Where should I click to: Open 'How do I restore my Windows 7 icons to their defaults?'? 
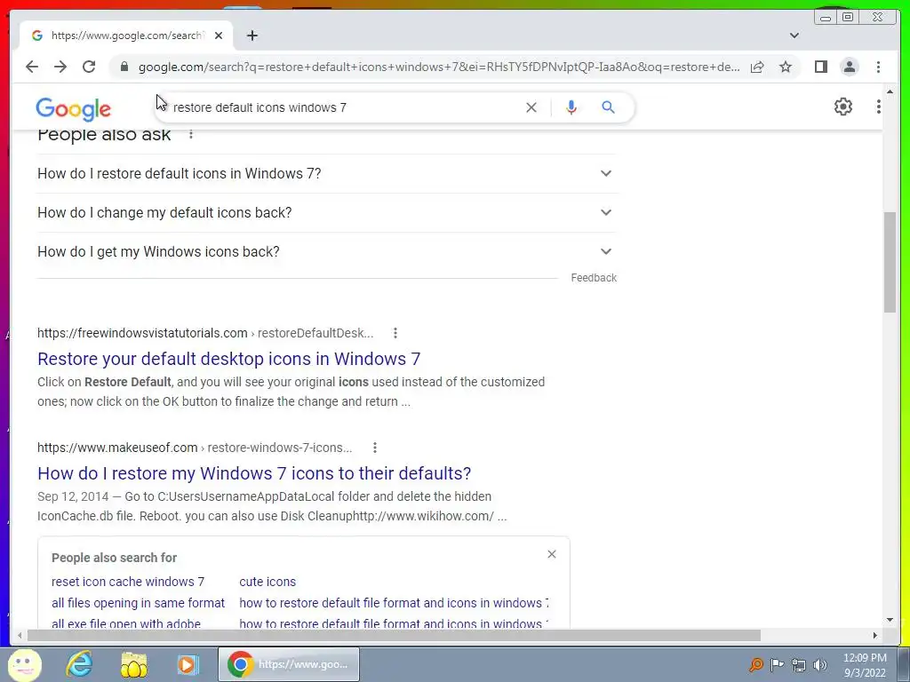pos(254,473)
